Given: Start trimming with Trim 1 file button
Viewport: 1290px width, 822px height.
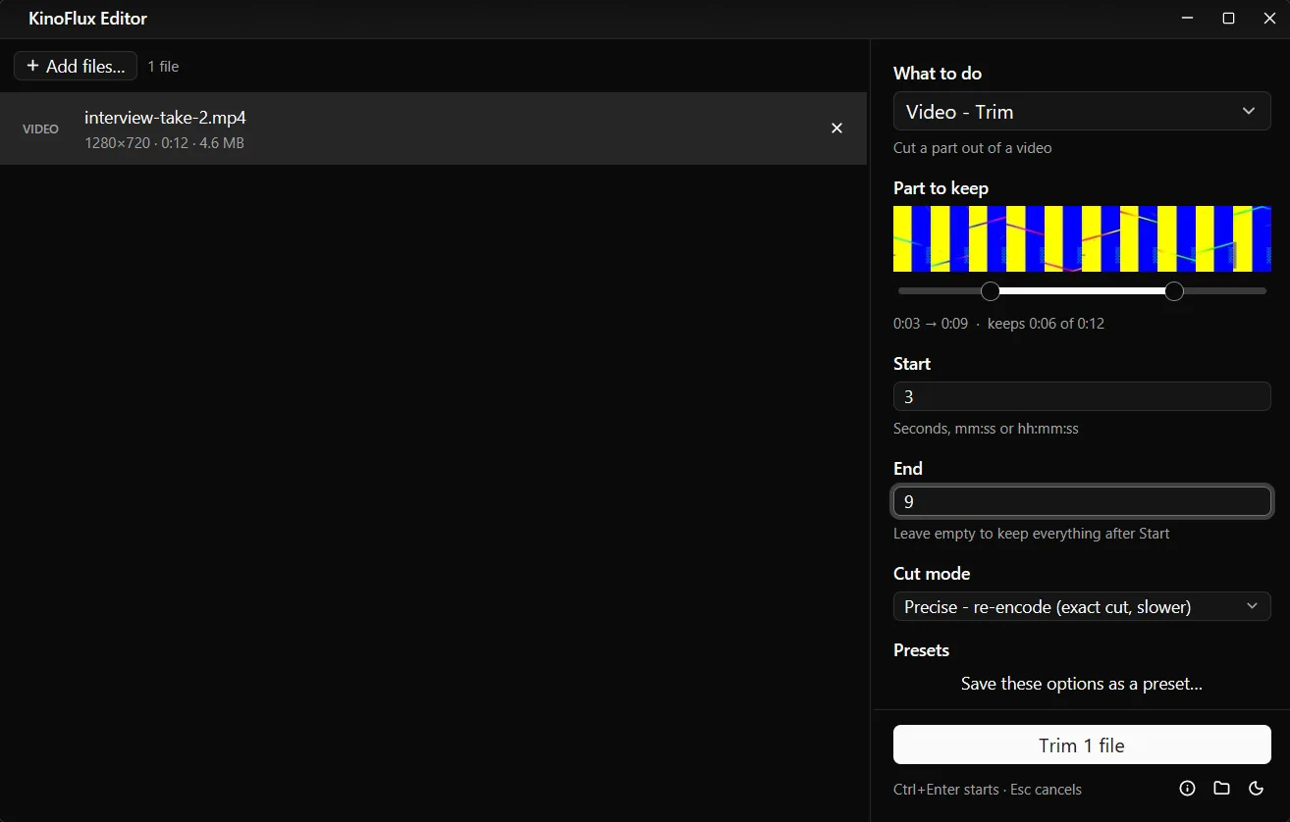Looking at the screenshot, I should (1082, 745).
